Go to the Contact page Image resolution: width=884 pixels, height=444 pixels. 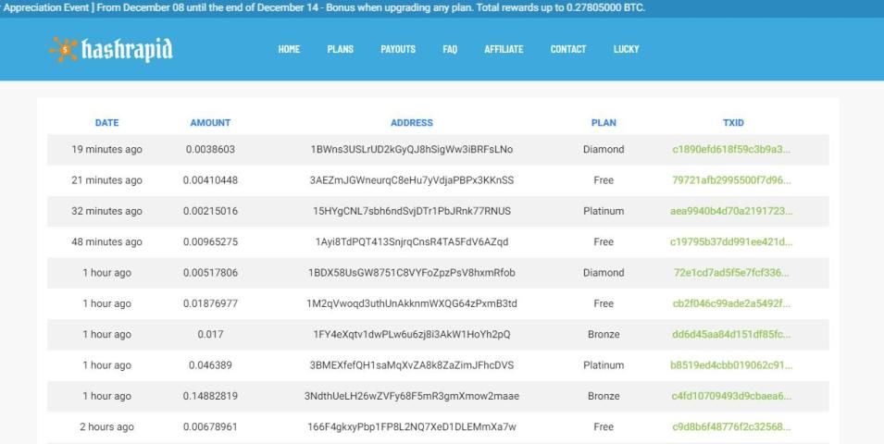(568, 49)
